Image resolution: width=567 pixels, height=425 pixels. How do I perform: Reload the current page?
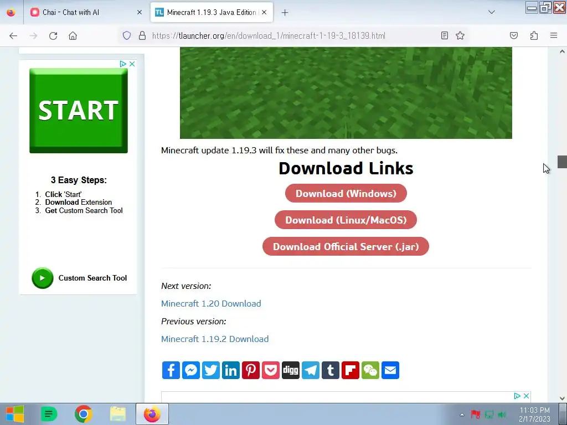(53, 35)
